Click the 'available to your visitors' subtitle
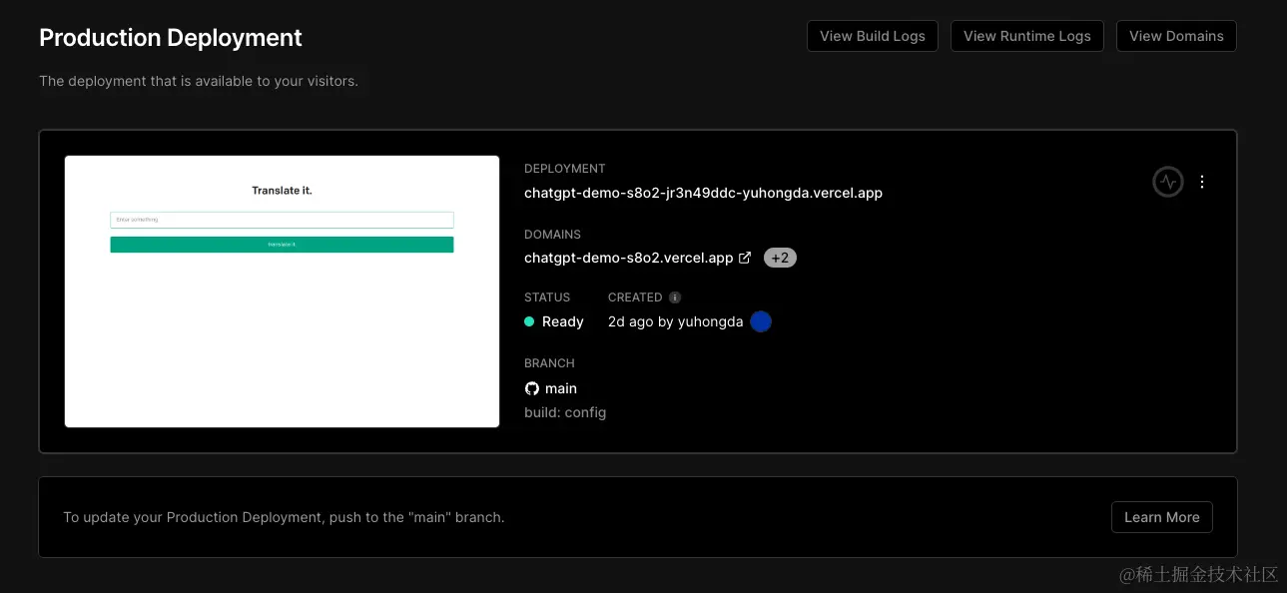Image resolution: width=1287 pixels, height=593 pixels. click(199, 81)
